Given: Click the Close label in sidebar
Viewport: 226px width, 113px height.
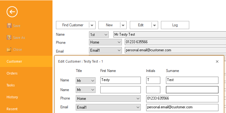Looking at the screenshot, I should click(17, 49).
